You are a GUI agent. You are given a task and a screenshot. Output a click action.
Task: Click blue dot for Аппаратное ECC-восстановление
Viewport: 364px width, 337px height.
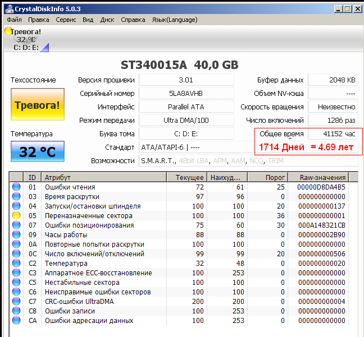click(x=16, y=273)
